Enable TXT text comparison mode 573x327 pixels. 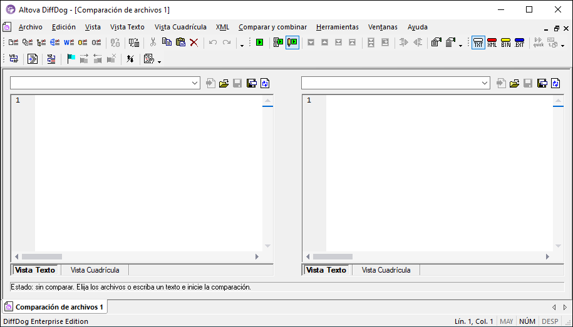coord(478,43)
